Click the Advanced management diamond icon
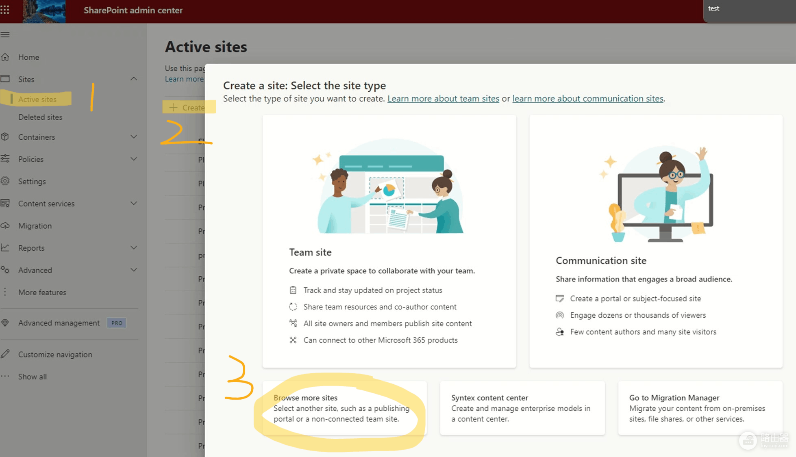This screenshot has height=457, width=796. 5,323
